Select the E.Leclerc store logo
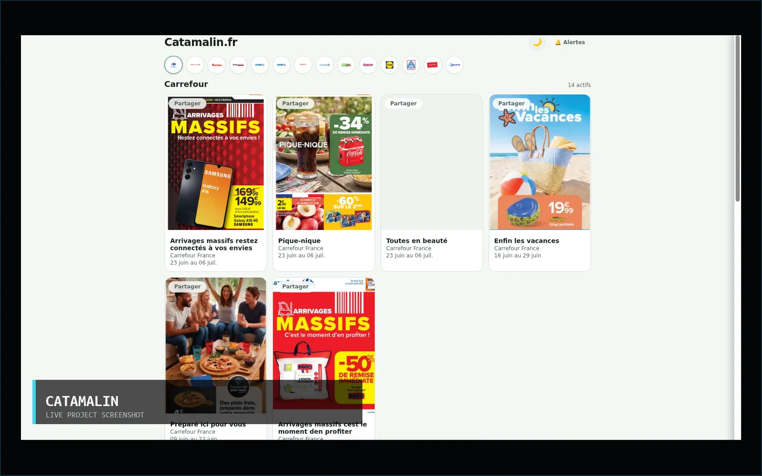 click(x=325, y=65)
